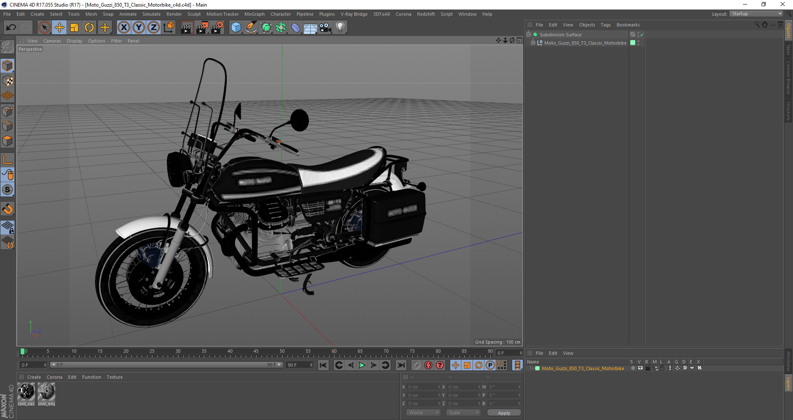Screen dimensions: 793x420
Task: Click the X position input field
Action: pos(424,387)
